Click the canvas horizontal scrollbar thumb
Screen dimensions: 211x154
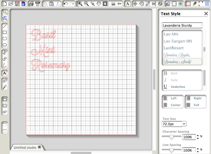(81, 153)
